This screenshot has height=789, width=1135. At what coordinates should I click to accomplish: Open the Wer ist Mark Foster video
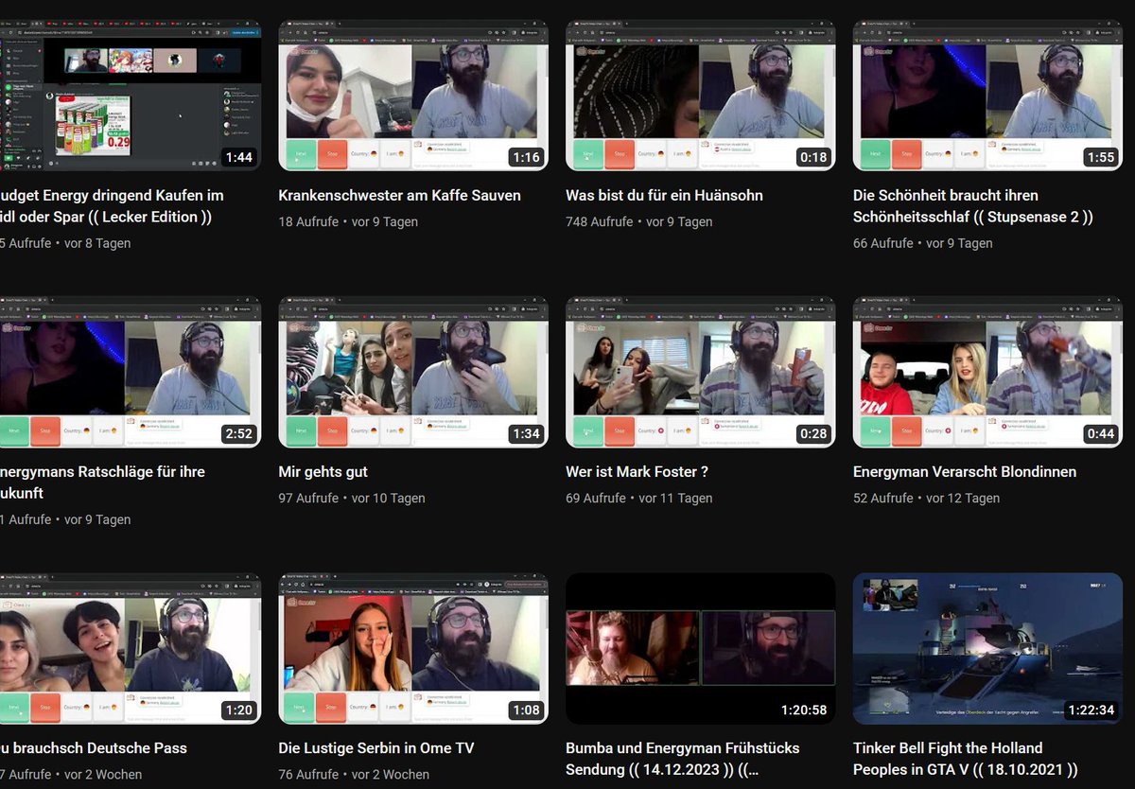pos(699,371)
